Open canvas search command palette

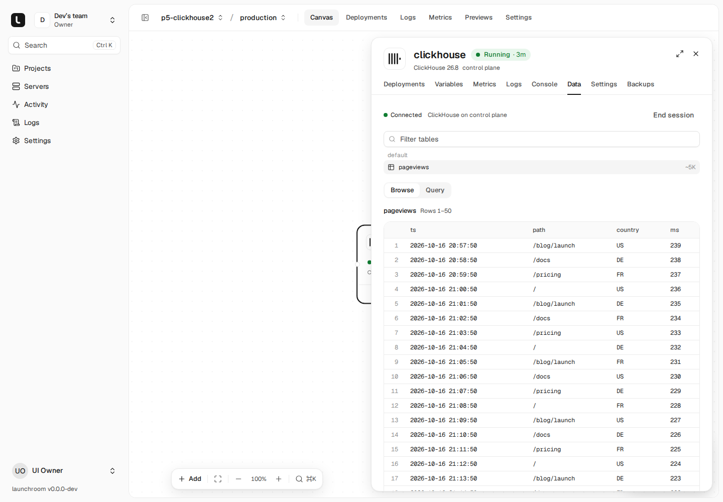tap(306, 479)
